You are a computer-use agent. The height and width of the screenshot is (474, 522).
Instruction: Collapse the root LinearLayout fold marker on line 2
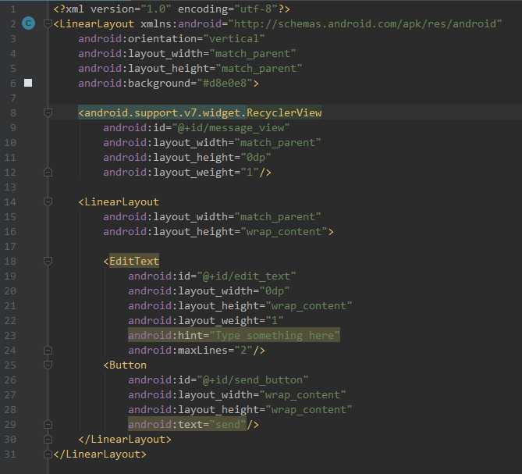(x=48, y=23)
